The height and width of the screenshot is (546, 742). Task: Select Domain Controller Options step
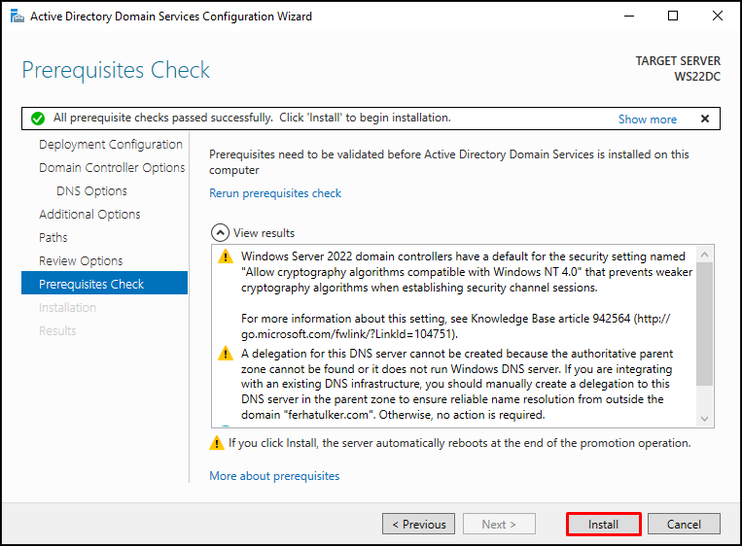(112, 167)
